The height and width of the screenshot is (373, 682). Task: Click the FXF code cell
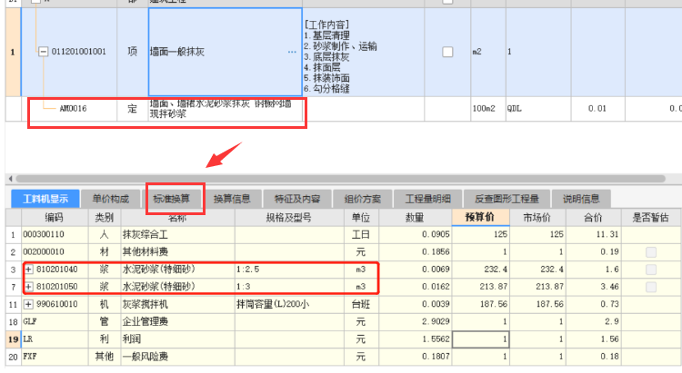[54, 357]
